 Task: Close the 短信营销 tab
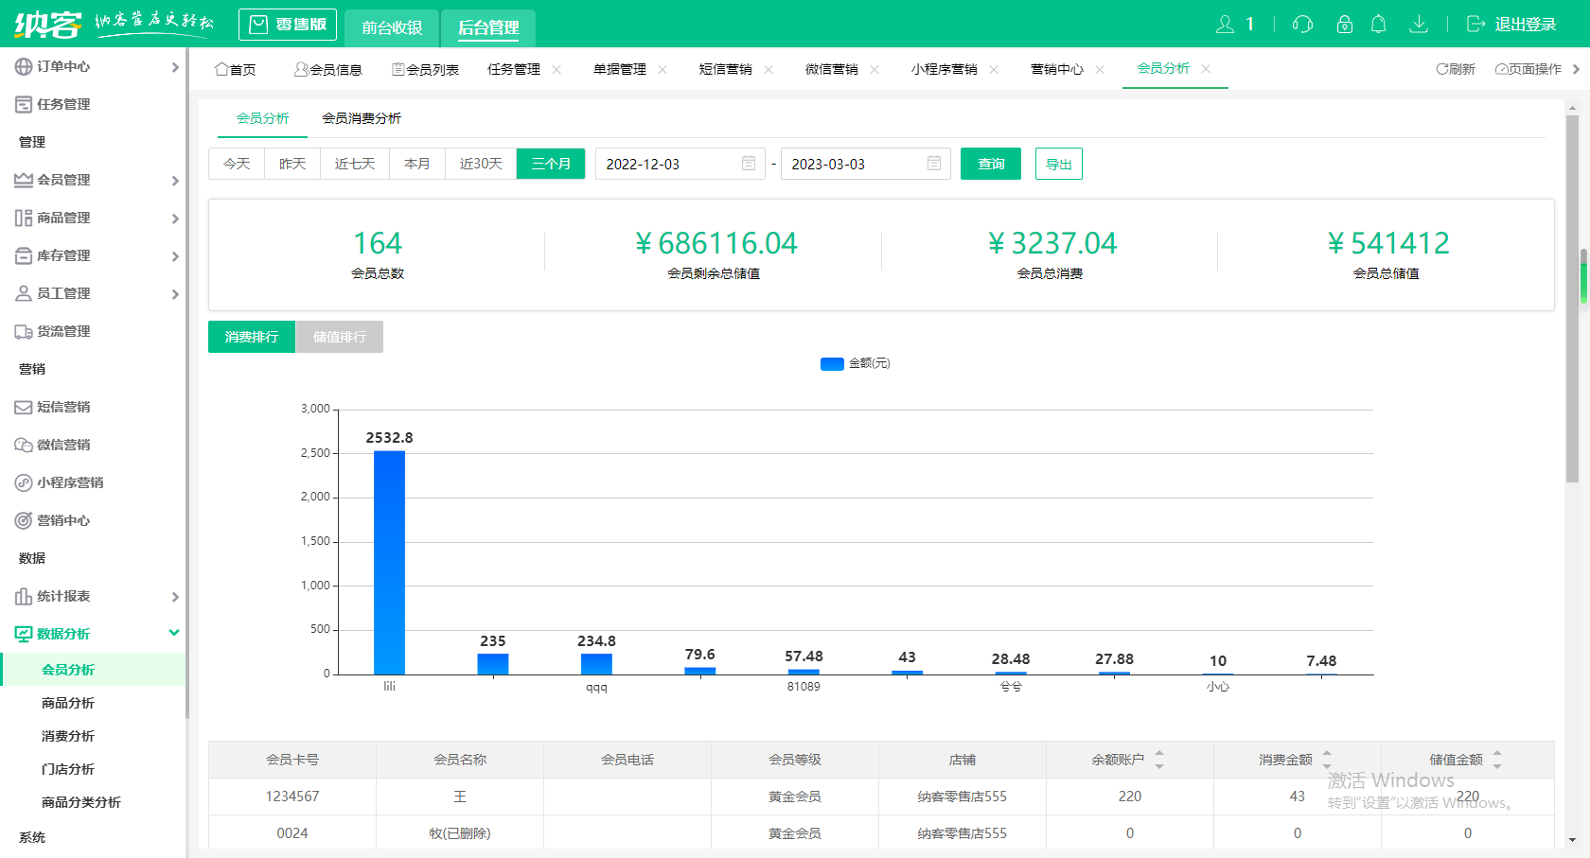tap(768, 69)
